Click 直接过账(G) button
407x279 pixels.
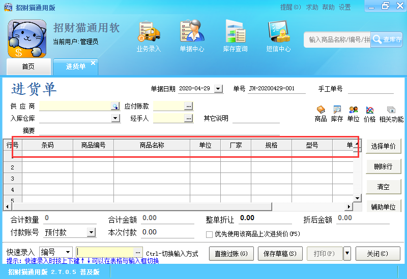231,253
